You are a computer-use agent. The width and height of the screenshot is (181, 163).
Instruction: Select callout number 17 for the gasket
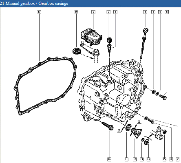tap(39, 12)
